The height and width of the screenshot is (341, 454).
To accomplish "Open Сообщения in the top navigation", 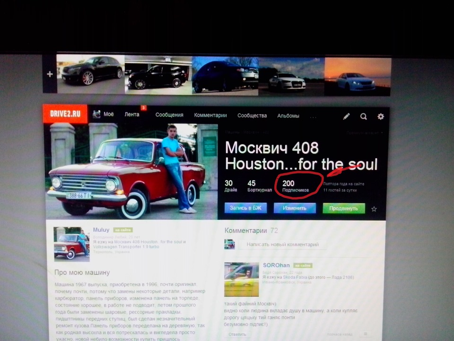I will pyautogui.click(x=169, y=115).
